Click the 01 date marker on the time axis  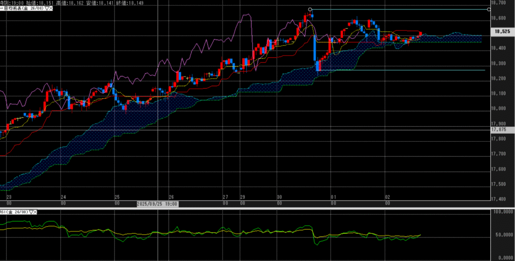[x=333, y=198]
